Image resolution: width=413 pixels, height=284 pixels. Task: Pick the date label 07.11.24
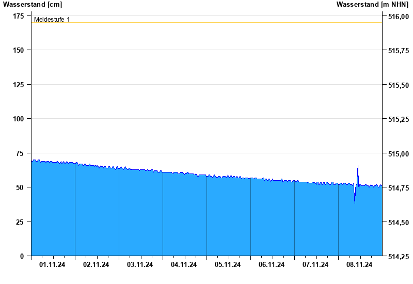(315, 264)
